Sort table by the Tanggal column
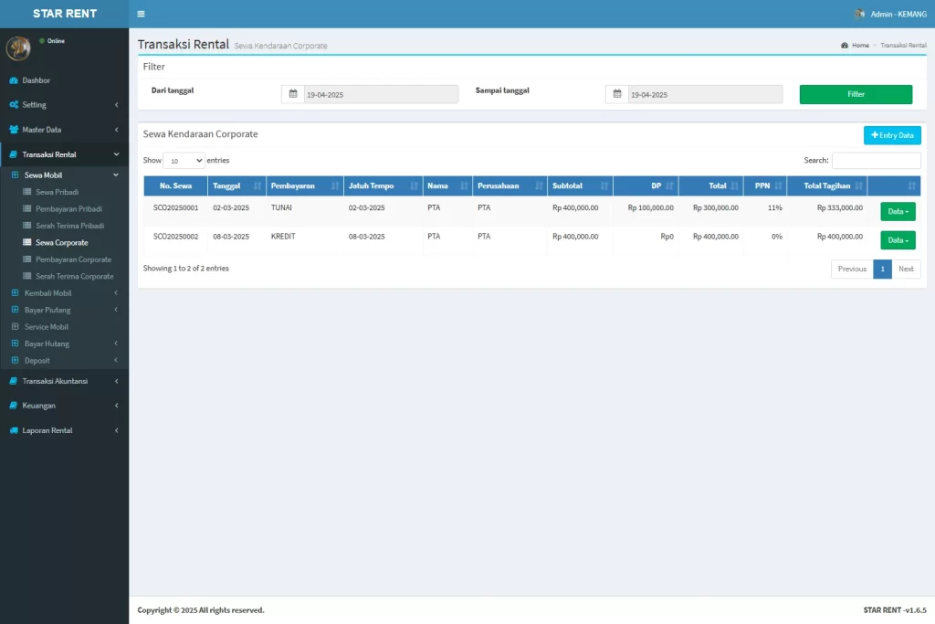This screenshot has height=624, width=935. (236, 185)
